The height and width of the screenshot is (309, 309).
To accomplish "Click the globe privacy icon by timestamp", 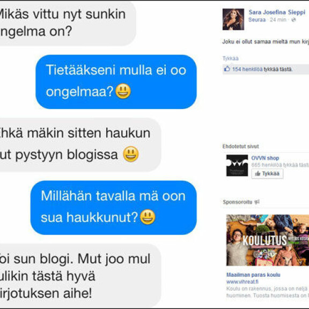I will click(293, 20).
